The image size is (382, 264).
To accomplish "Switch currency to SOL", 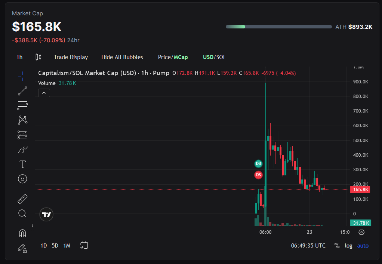I will (221, 57).
